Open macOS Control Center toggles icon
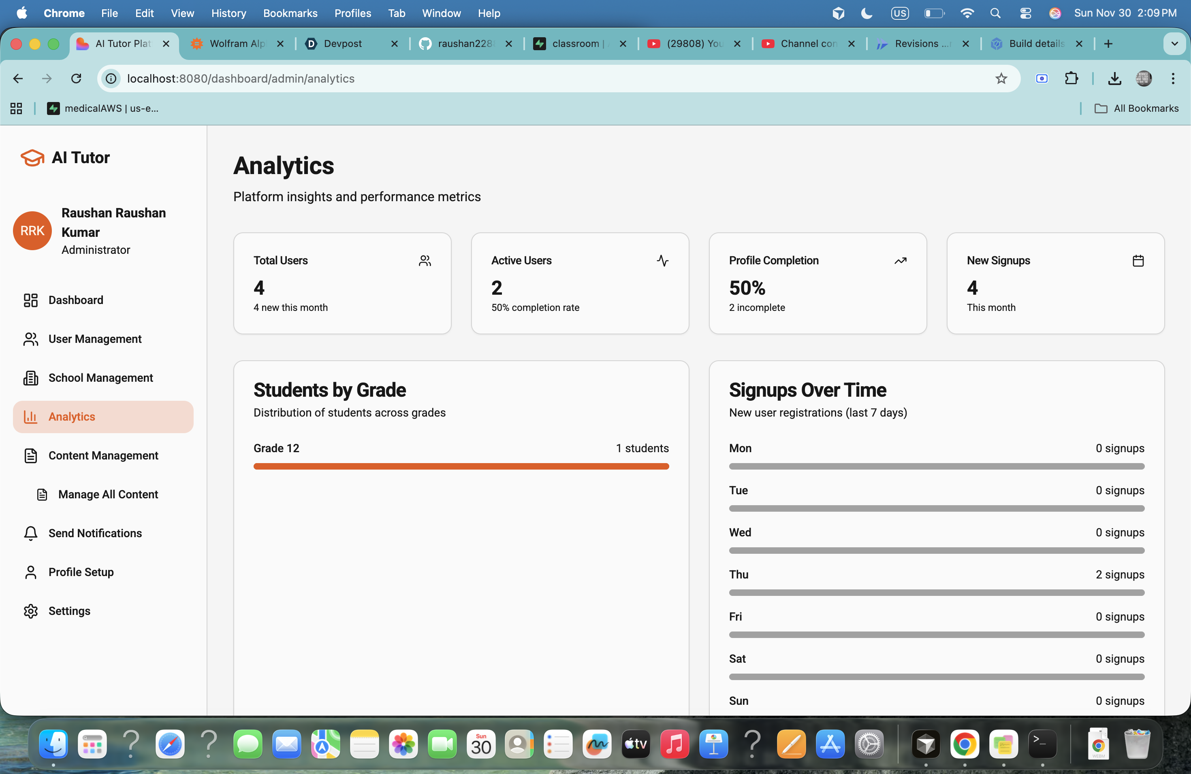The image size is (1191, 774). pyautogui.click(x=1025, y=13)
